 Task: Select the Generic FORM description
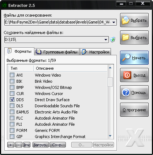47,130
